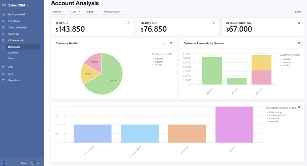Click the Sales Leadership folder icon
307x166 pixels.
[x=4, y=27]
